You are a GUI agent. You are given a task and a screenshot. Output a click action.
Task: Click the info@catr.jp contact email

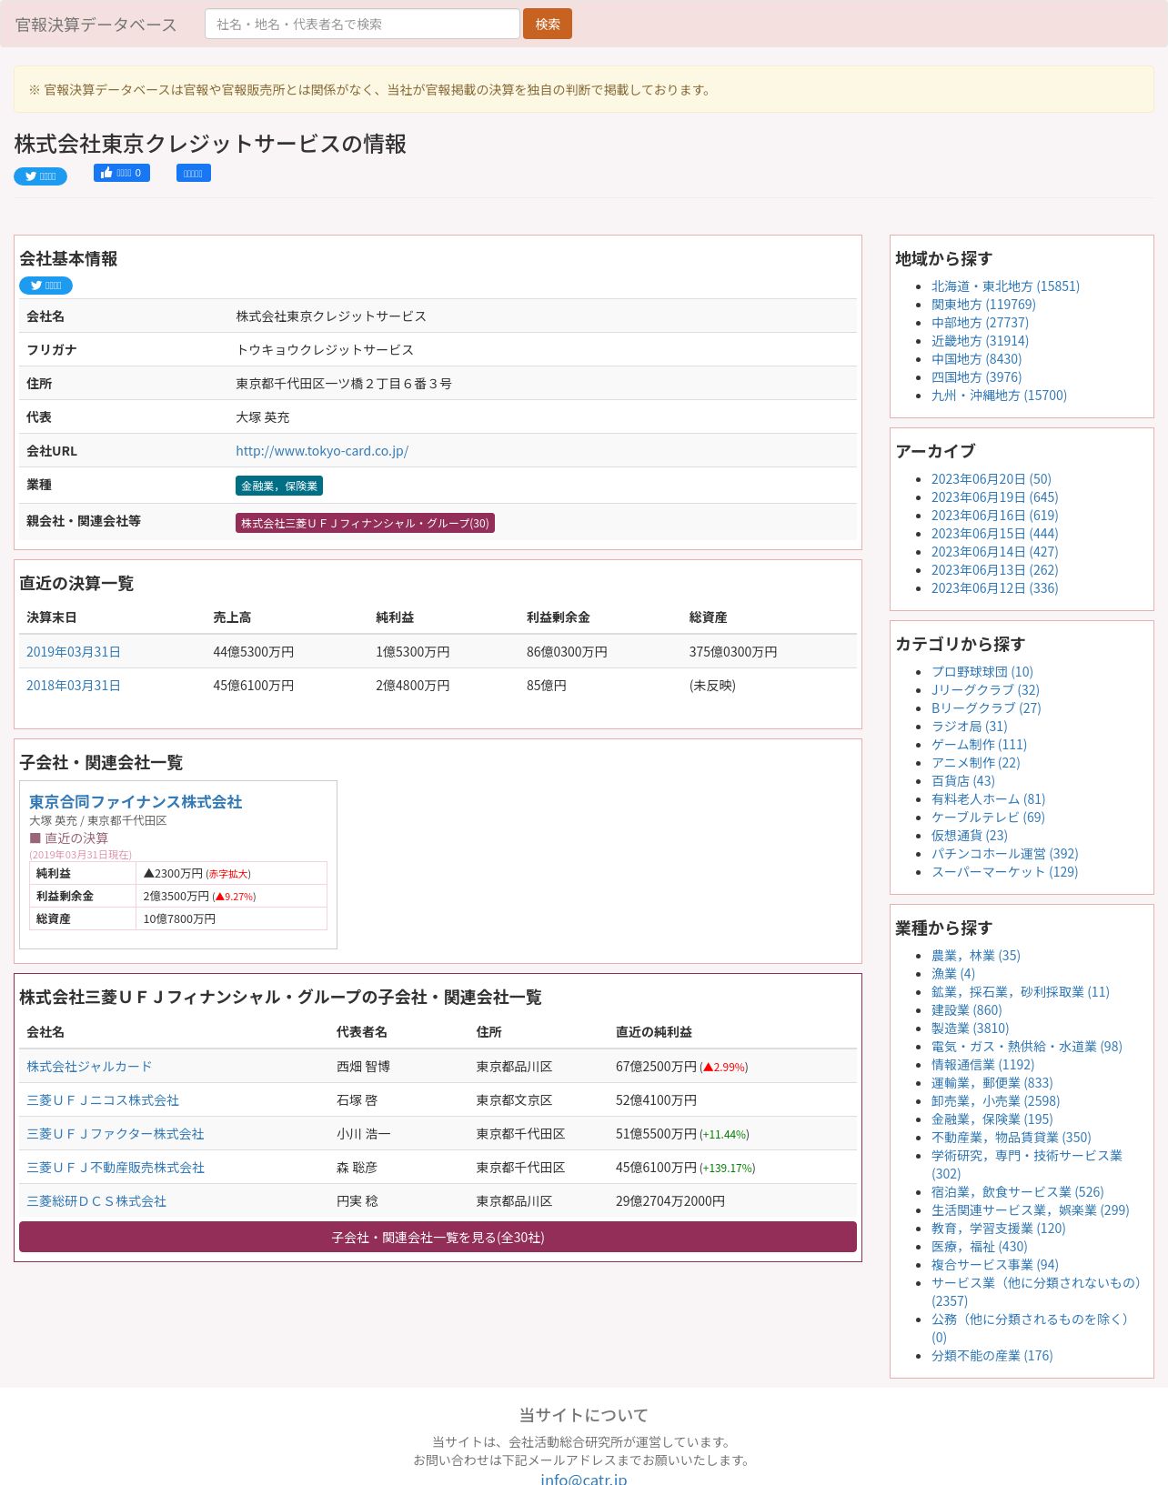pos(583,1479)
